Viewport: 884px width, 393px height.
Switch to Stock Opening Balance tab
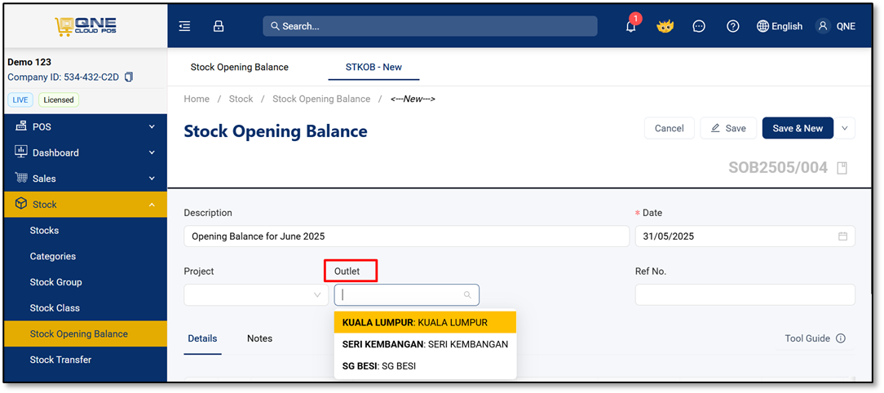click(x=240, y=67)
